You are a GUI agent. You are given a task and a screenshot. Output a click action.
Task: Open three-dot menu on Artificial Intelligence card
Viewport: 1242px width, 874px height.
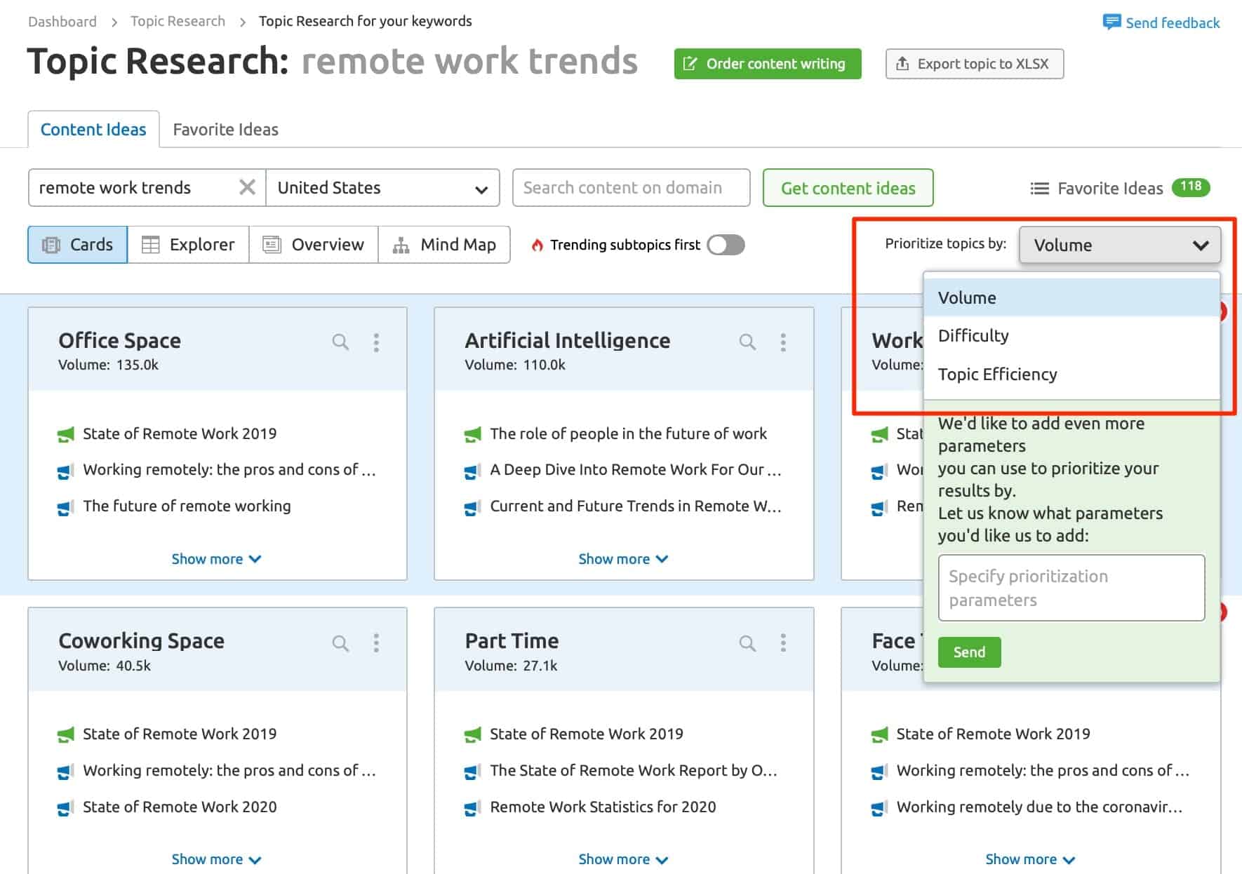pyautogui.click(x=782, y=342)
